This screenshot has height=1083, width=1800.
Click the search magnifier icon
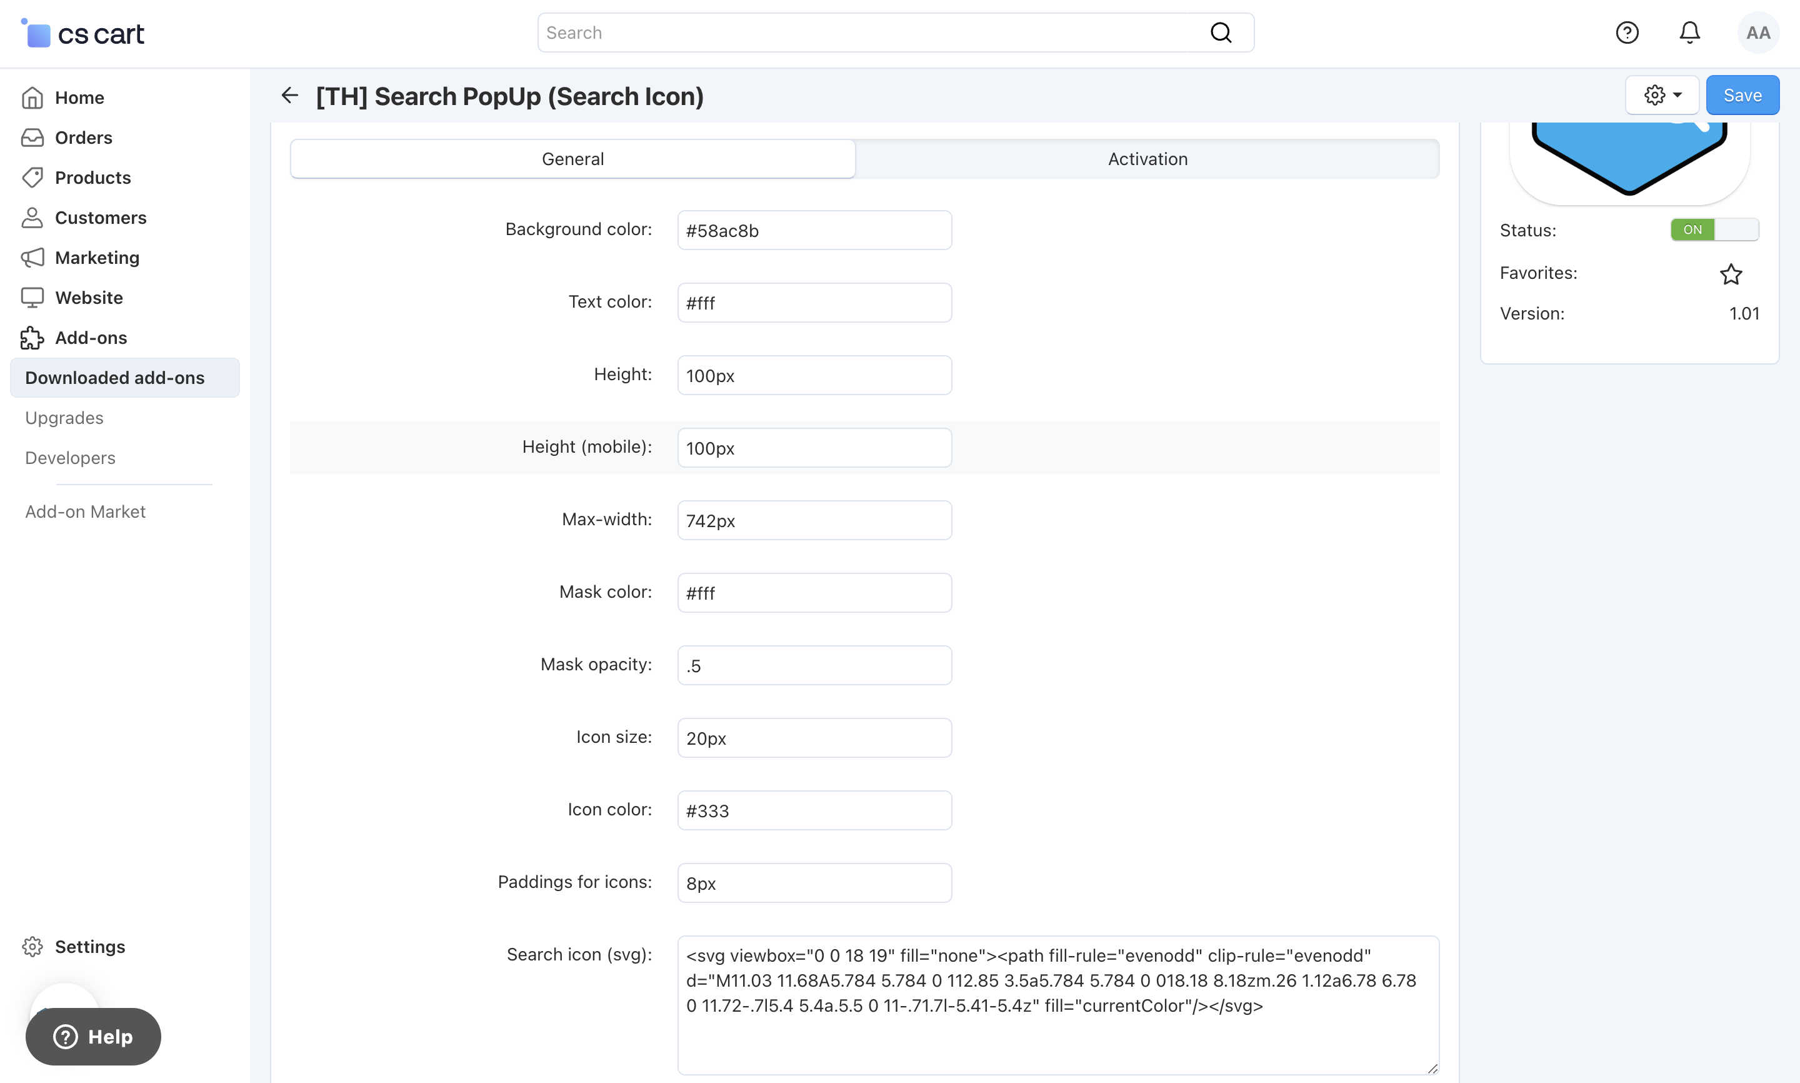point(1220,33)
